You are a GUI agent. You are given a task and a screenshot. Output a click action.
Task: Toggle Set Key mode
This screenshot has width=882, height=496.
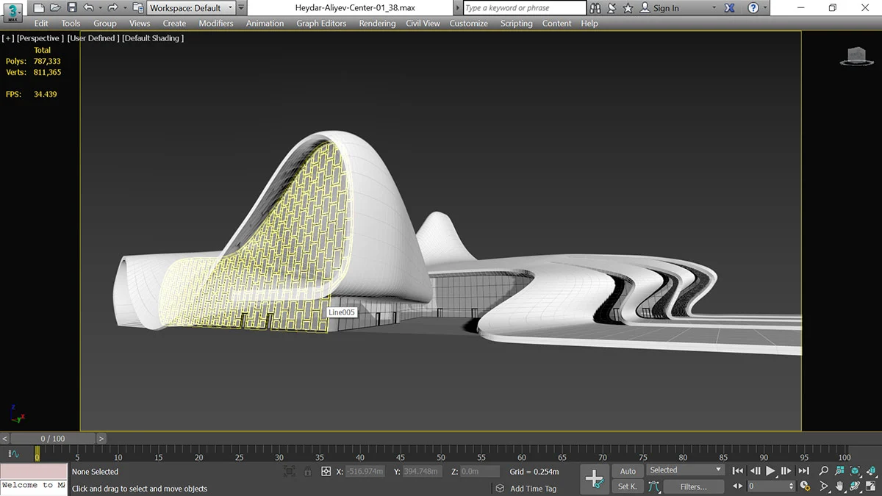(x=628, y=486)
